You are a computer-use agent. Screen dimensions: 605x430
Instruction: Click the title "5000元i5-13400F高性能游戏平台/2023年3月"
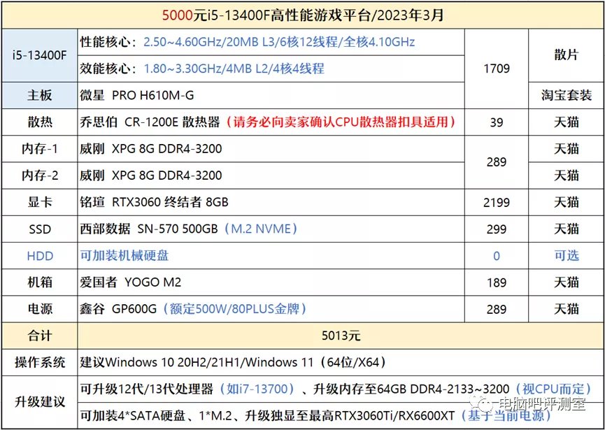[x=302, y=15]
